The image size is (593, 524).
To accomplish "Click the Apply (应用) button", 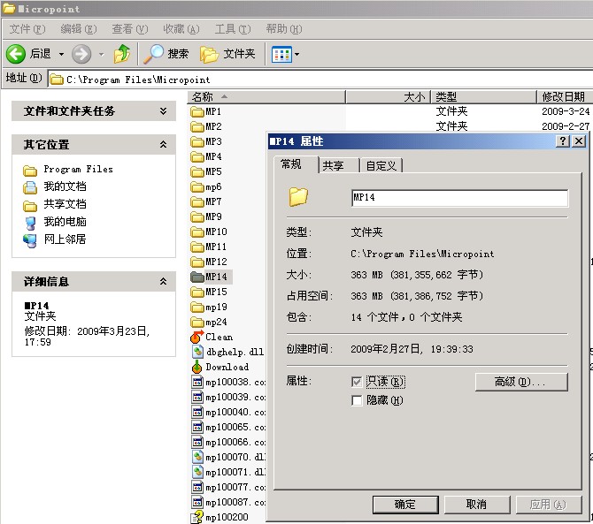I will [548, 505].
